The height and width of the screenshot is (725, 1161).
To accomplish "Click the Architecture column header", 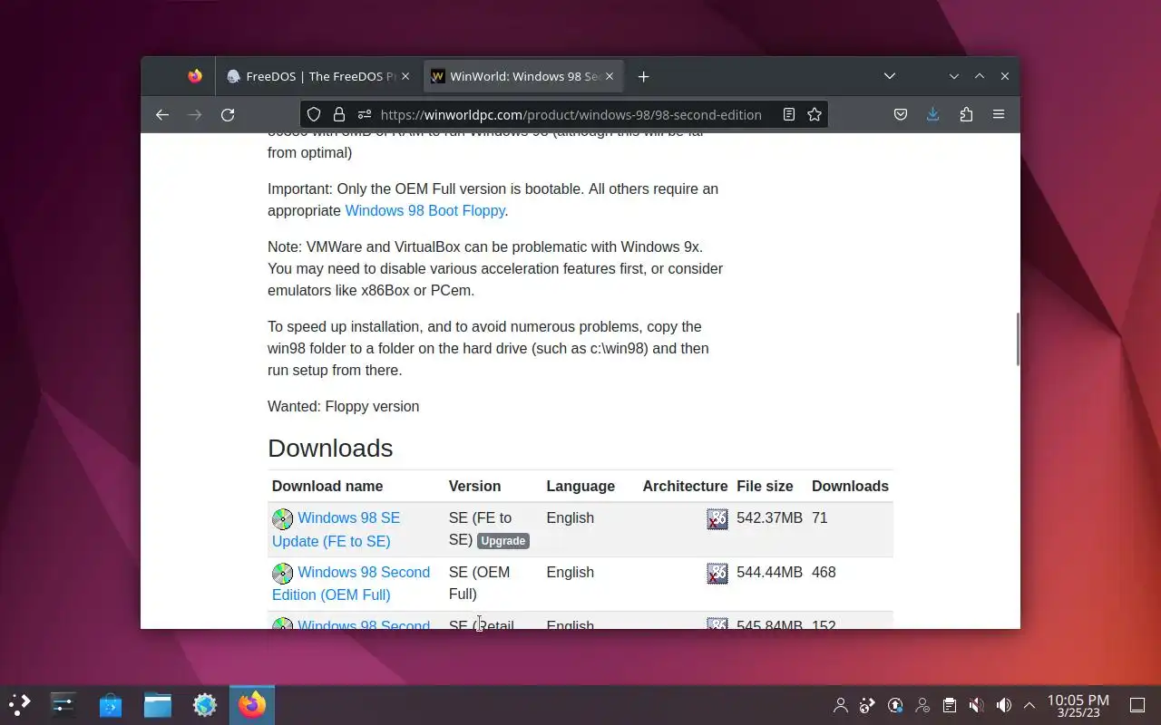I will (x=685, y=486).
